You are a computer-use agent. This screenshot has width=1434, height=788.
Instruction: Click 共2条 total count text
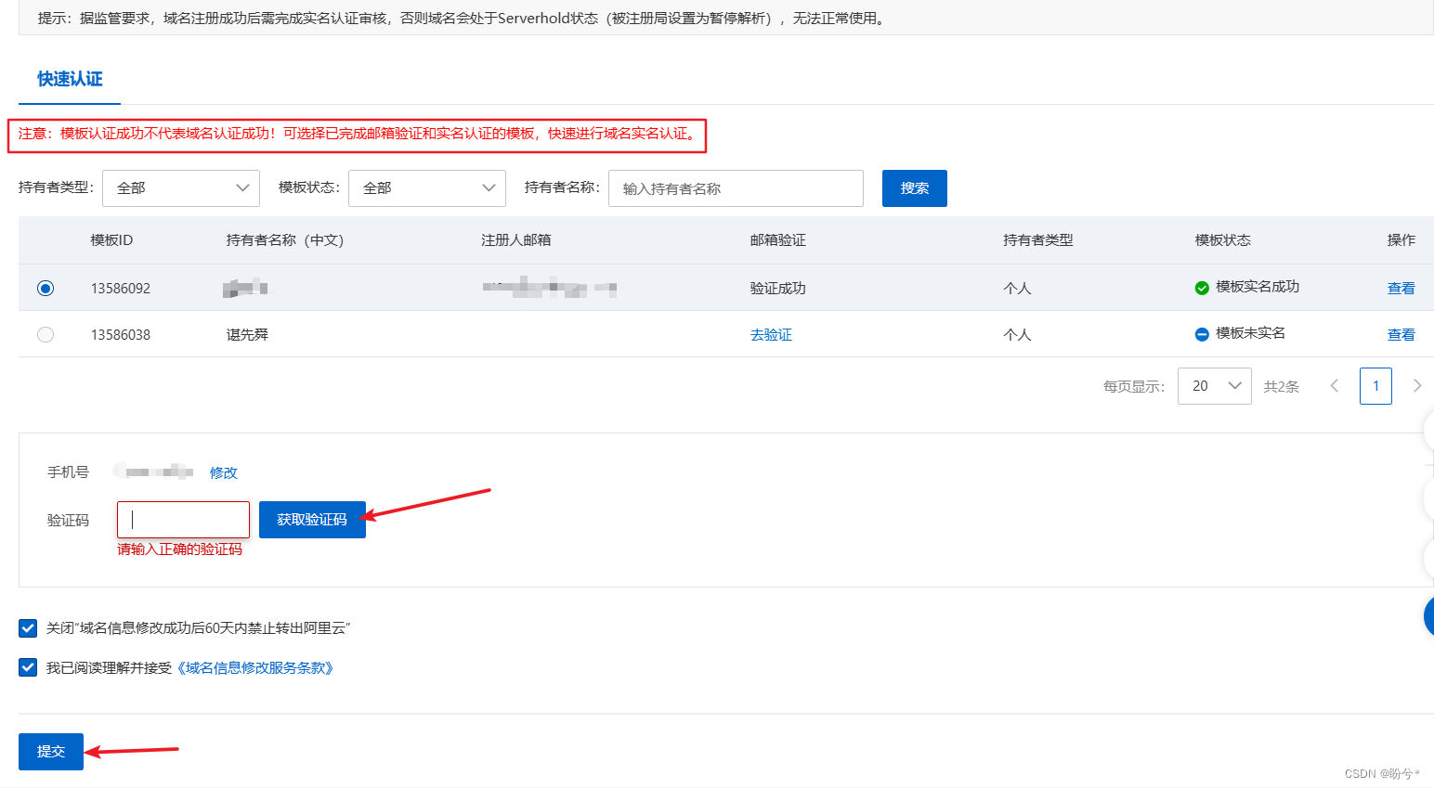(x=1282, y=387)
